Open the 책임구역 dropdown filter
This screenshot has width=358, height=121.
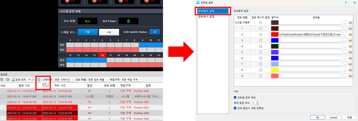[x=131, y=80]
